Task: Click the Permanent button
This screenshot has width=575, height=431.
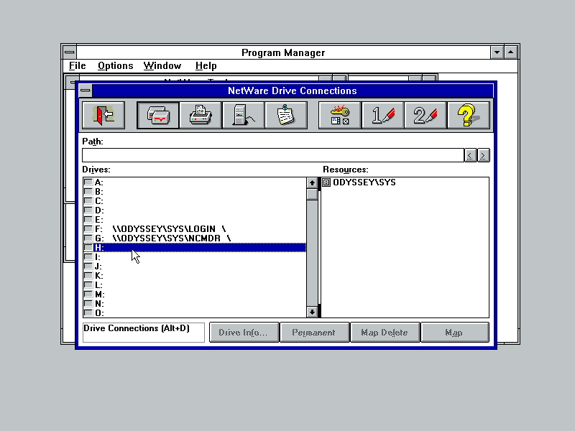Action: click(314, 333)
